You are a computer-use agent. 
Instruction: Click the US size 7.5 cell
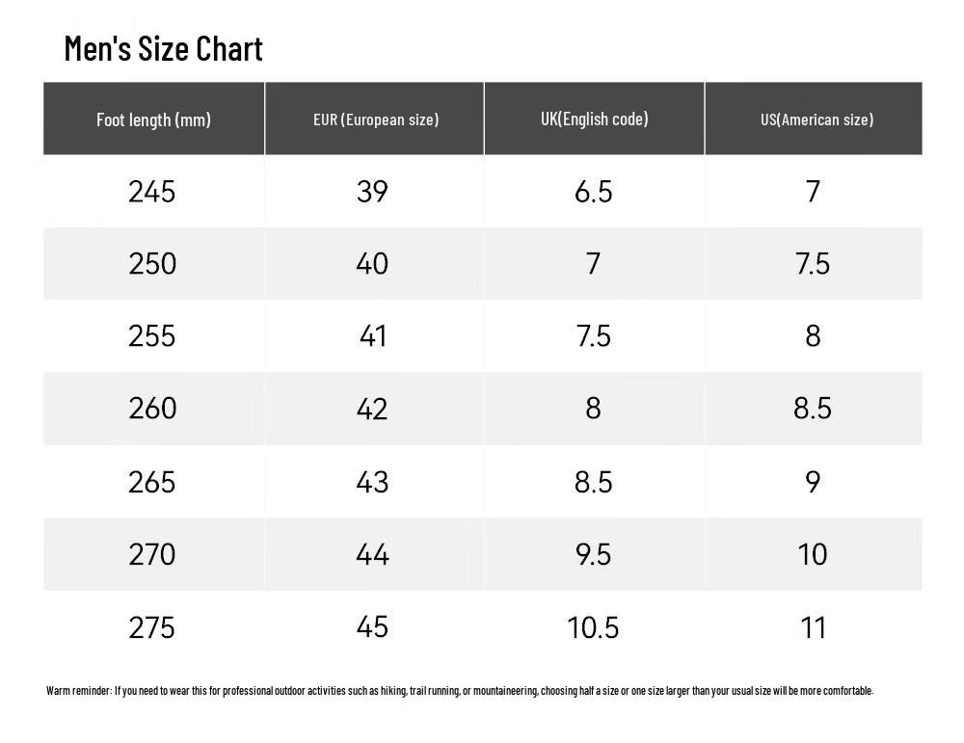[x=814, y=264]
